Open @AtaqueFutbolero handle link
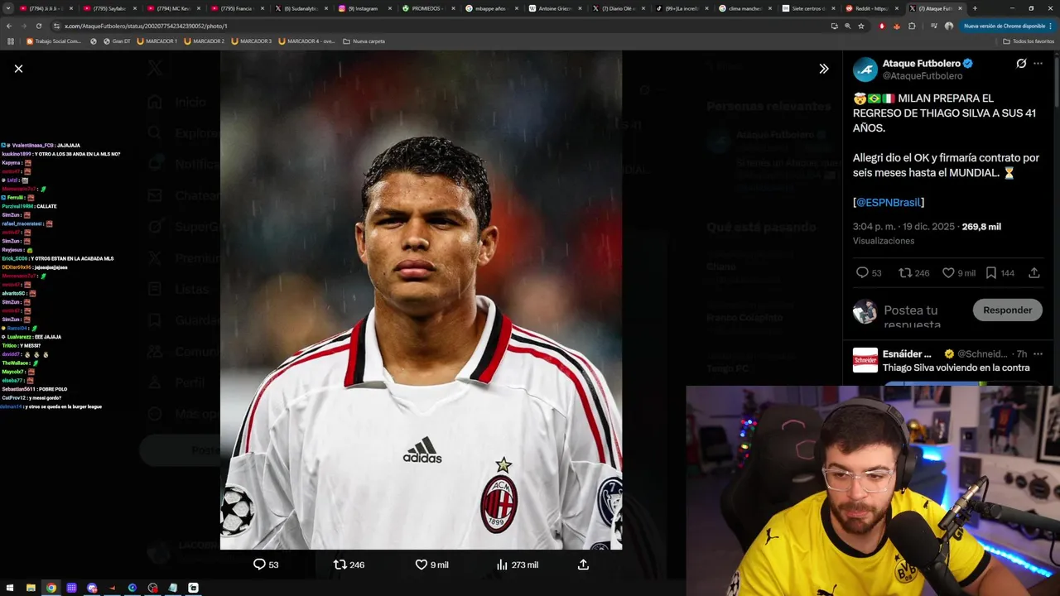Screen dimensions: 1060x596 [922, 76]
